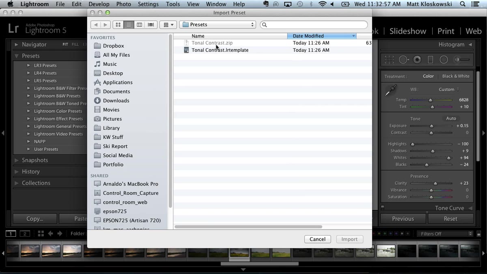Select Dropbox in Favorites sidebar
Image resolution: width=487 pixels, height=274 pixels.
coord(114,46)
